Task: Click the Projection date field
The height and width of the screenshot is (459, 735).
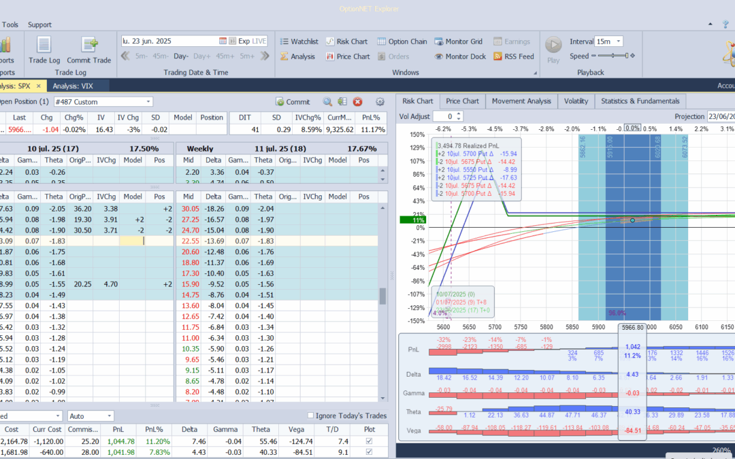Action: (721, 116)
